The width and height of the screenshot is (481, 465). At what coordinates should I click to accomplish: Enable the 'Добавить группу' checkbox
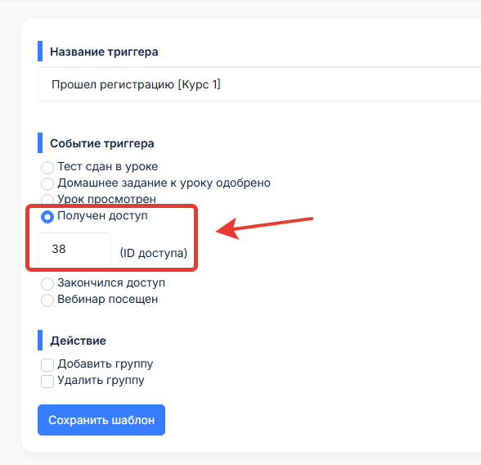click(x=47, y=365)
